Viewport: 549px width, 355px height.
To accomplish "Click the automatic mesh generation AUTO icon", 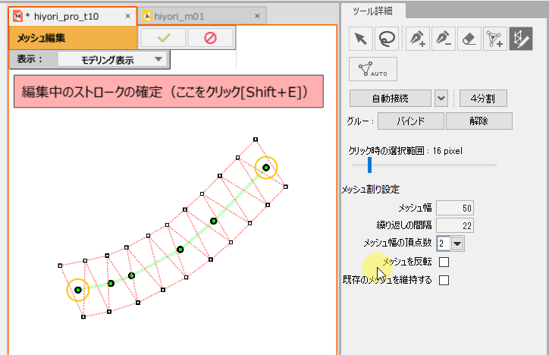I will (x=373, y=68).
